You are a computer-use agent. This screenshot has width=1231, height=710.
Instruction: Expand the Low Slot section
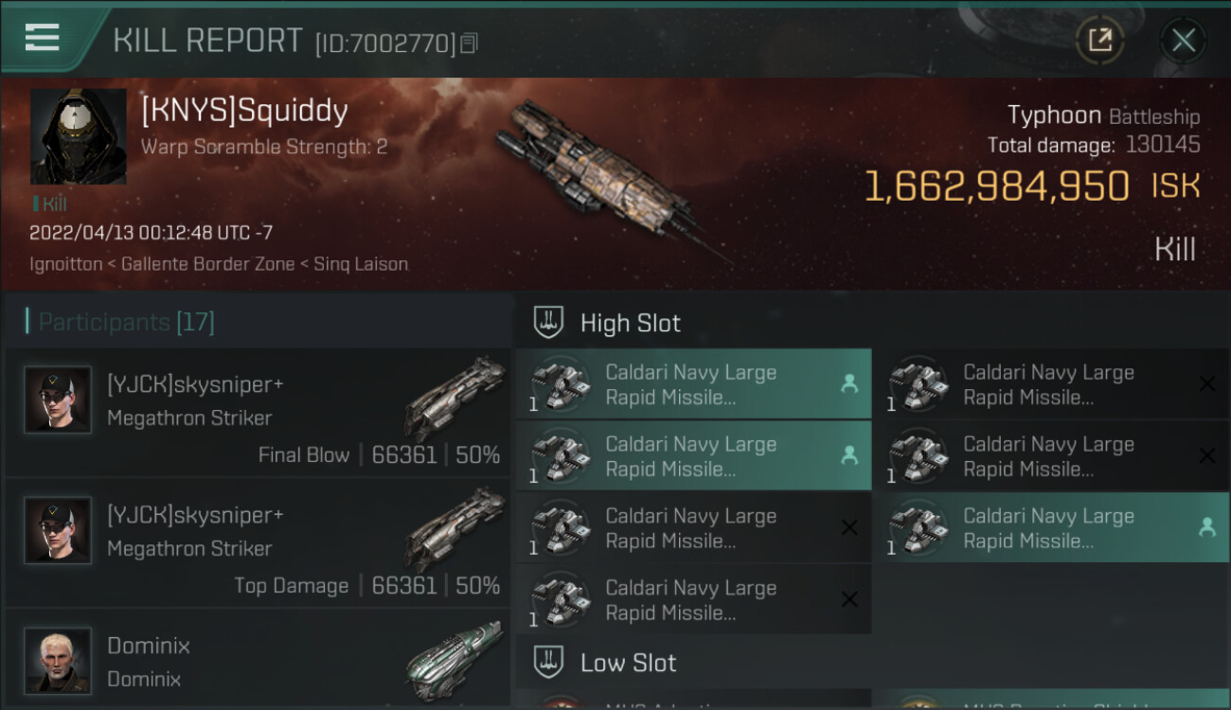[628, 663]
